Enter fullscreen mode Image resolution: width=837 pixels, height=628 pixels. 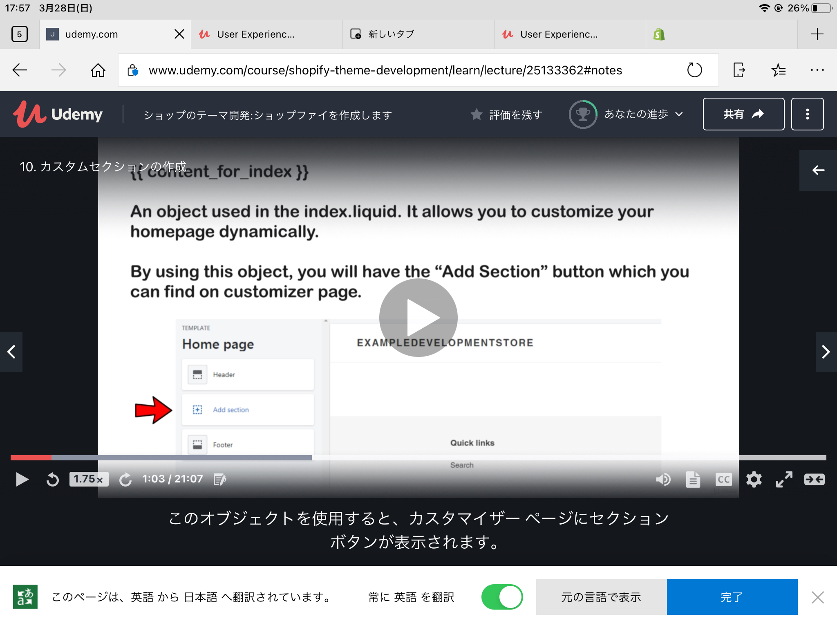784,479
